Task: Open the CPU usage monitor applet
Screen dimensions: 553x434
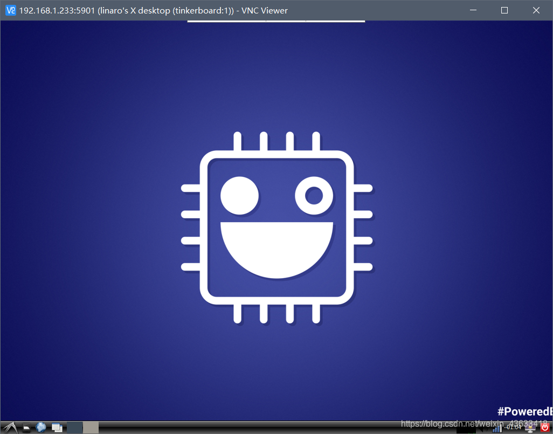Action: [x=466, y=429]
